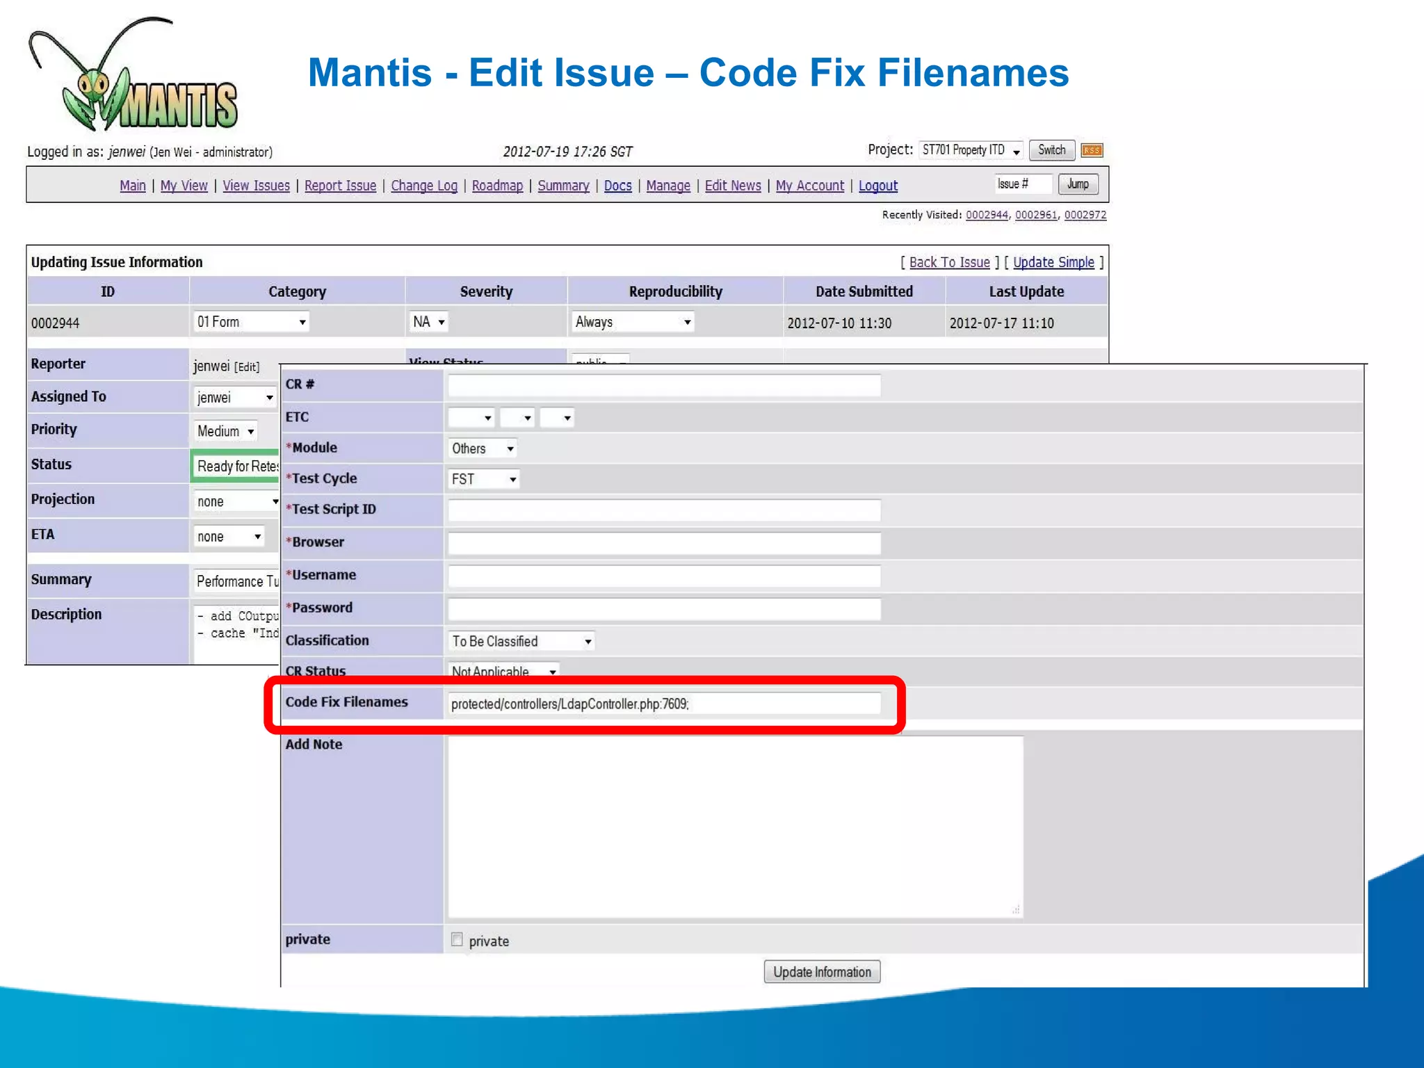Open the first ETC date dropdown

click(x=471, y=418)
